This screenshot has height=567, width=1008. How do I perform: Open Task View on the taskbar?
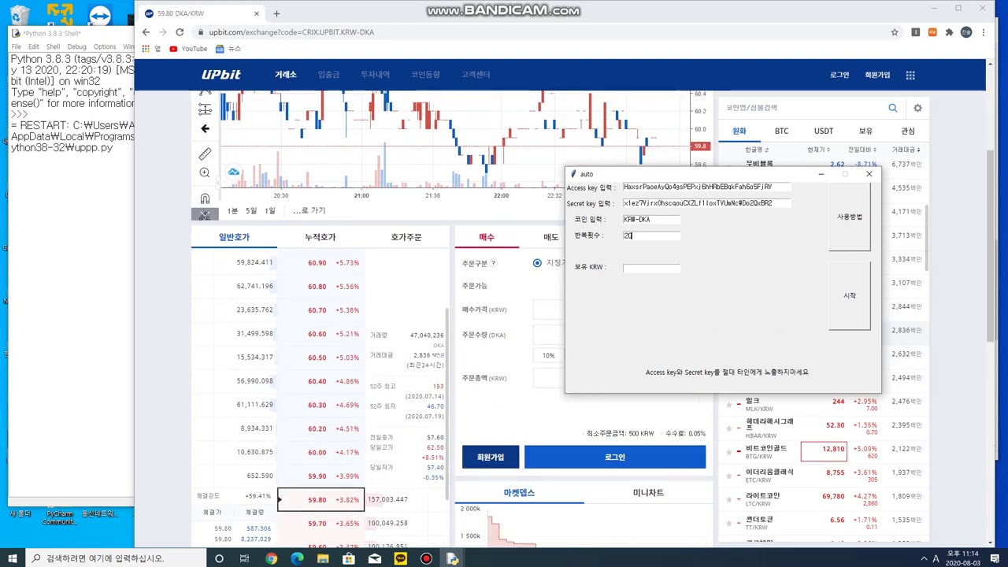click(245, 558)
